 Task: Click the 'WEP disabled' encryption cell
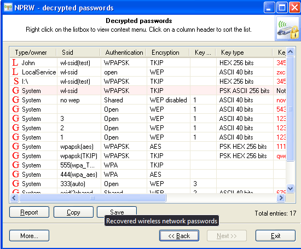click(169, 100)
